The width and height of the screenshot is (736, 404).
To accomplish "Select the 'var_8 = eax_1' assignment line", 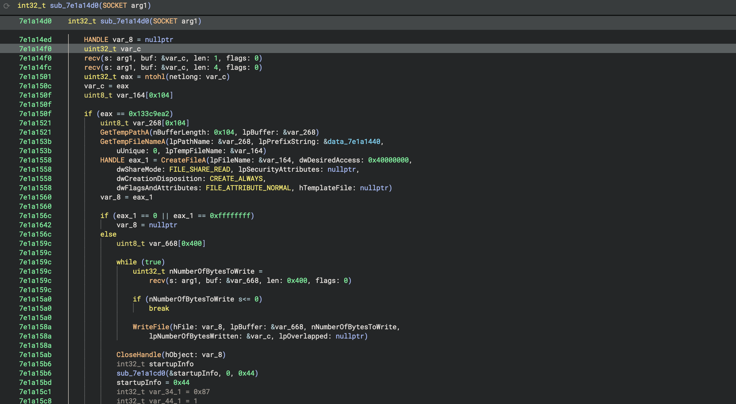I will [x=126, y=197].
